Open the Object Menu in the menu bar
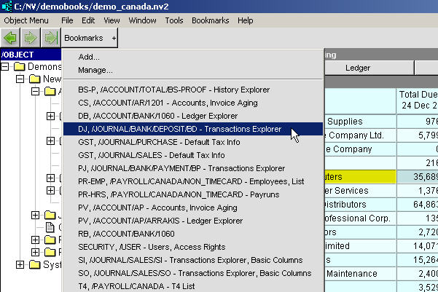This screenshot has width=438, height=292. [x=26, y=20]
